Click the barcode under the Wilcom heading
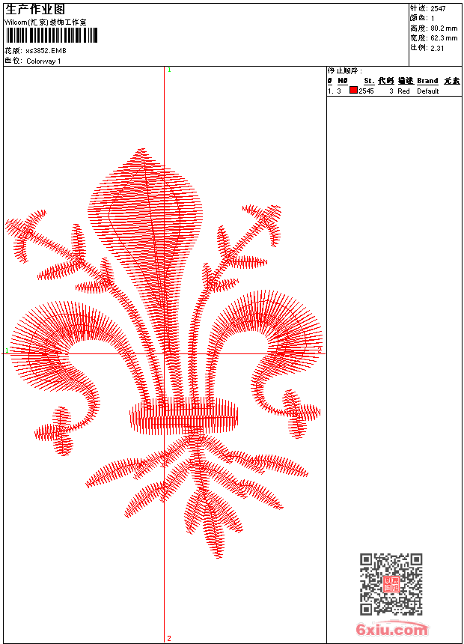464x644 pixels. [52, 35]
